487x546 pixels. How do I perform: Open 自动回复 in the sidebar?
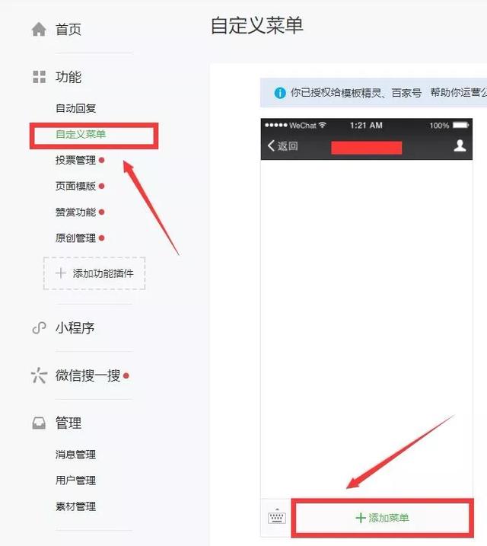click(x=76, y=108)
